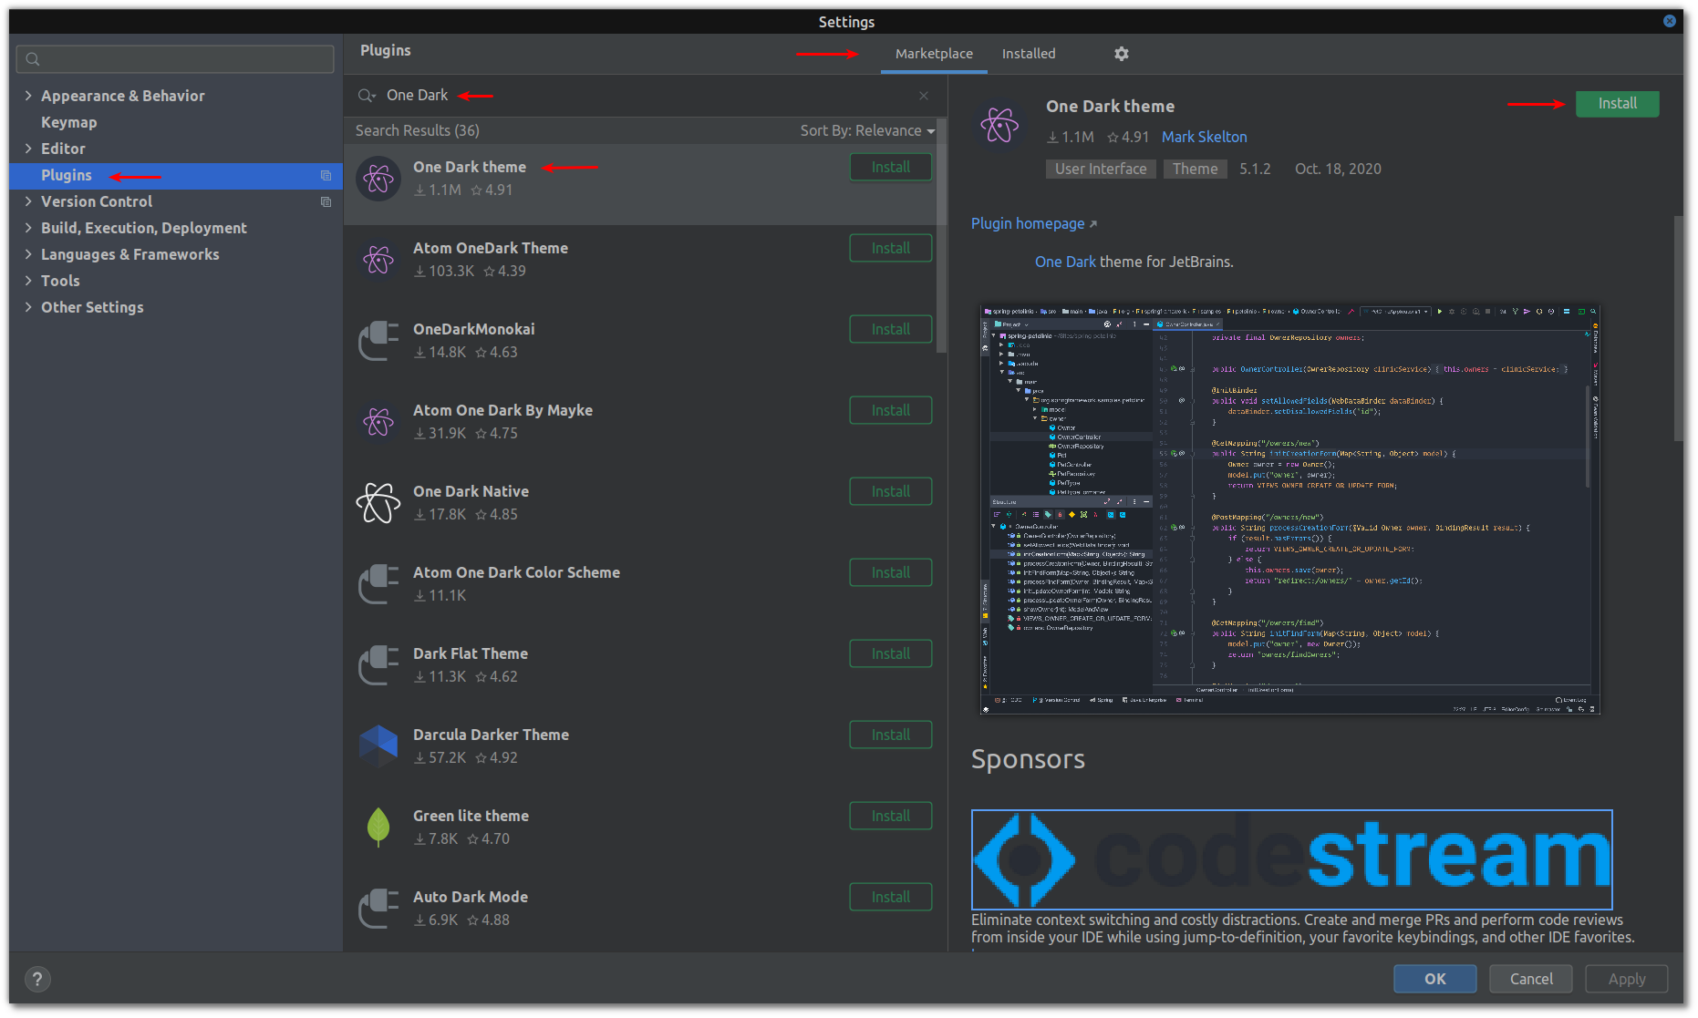
Task: Click the Dark Flat Theme plug icon
Action: (378, 665)
